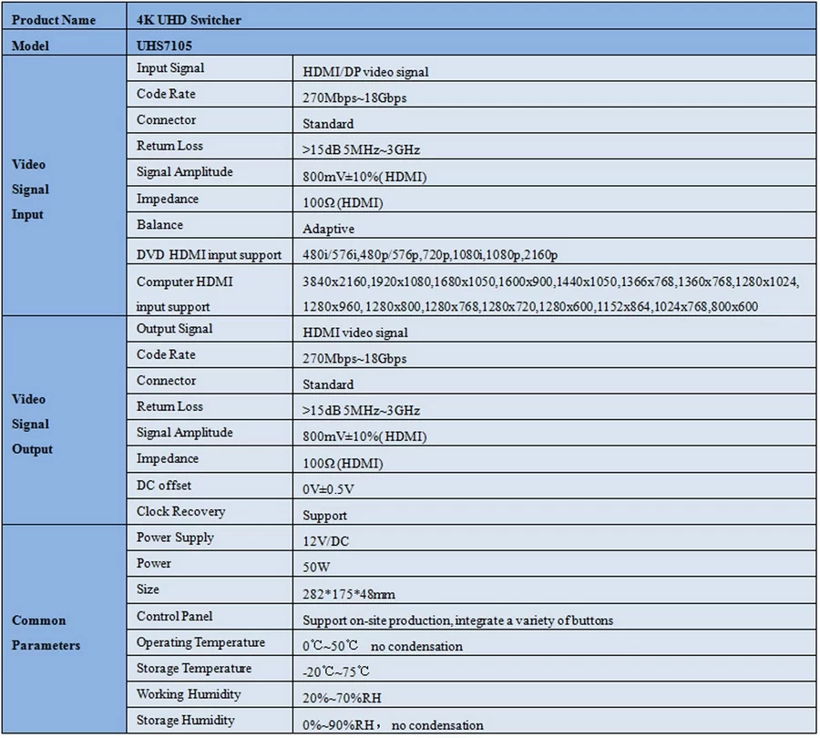820x738 pixels.
Task: Click the 'HDMI/DP video signal' value
Action: (365, 72)
